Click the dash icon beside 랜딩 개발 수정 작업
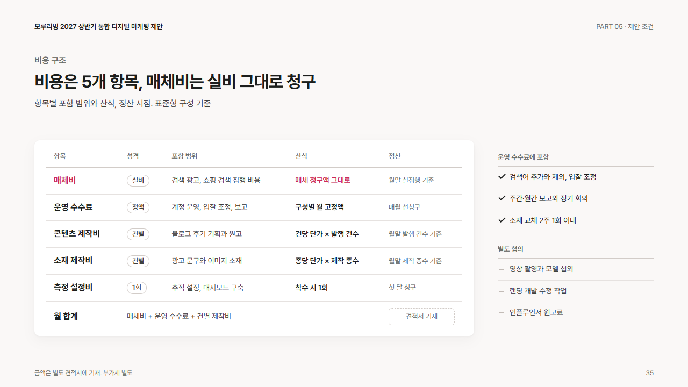 click(501, 291)
